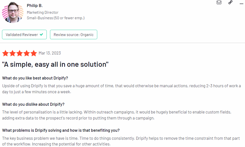The width and height of the screenshot is (245, 147).
Task: Click the green checkmark in Validated Reviewer
Action: point(41,34)
